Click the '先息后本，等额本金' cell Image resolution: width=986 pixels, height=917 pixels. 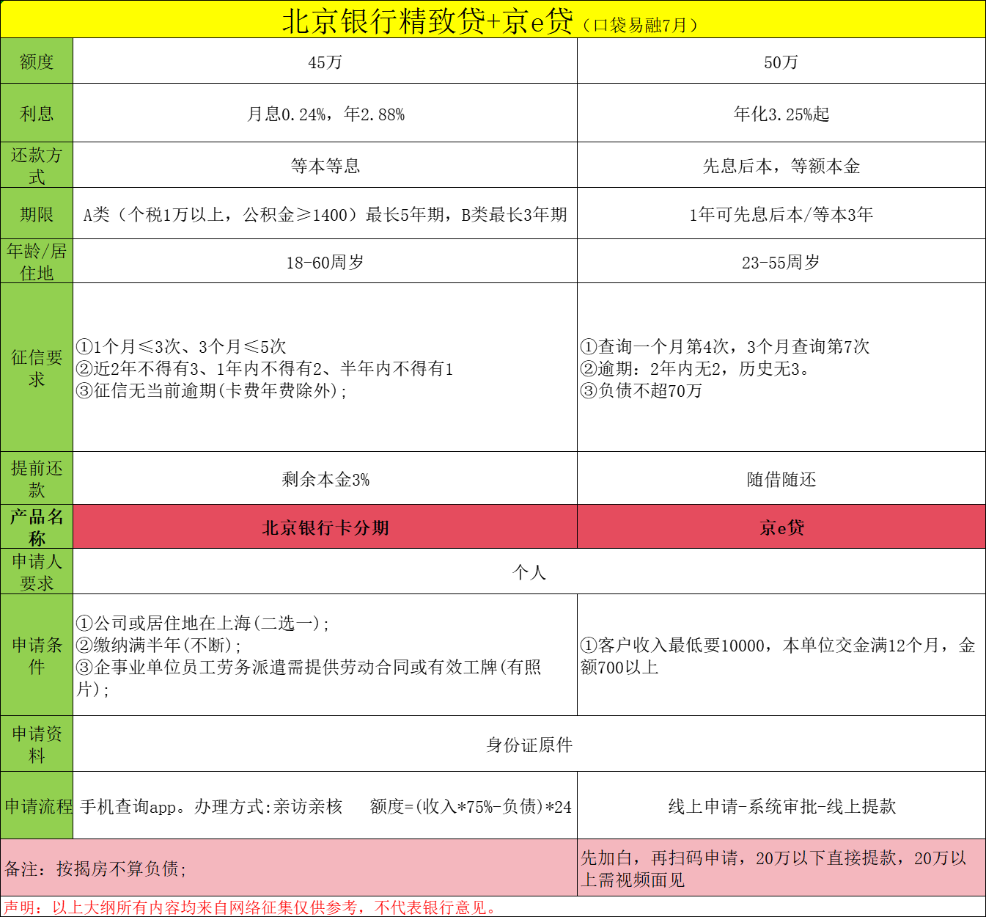pos(781,166)
